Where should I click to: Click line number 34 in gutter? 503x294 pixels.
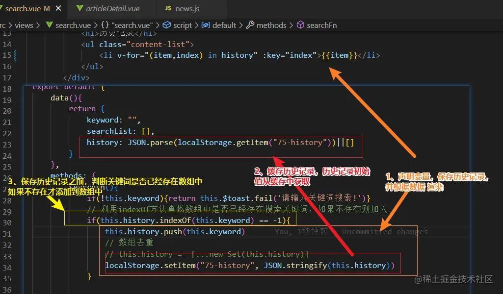click(x=7, y=268)
